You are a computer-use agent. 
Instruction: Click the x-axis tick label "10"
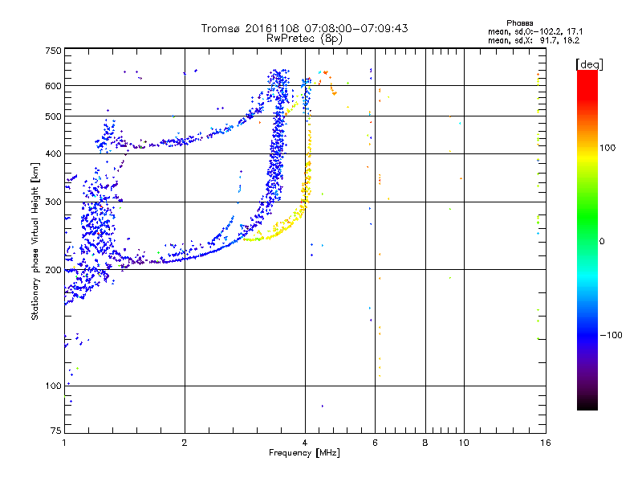tap(464, 443)
